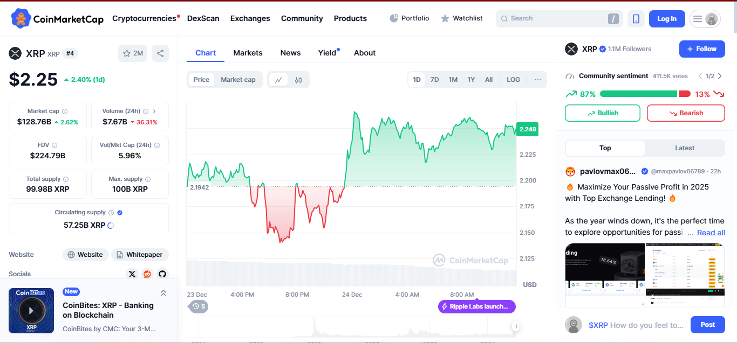
Task: Open the hamburger profile menu
Action: 705,19
